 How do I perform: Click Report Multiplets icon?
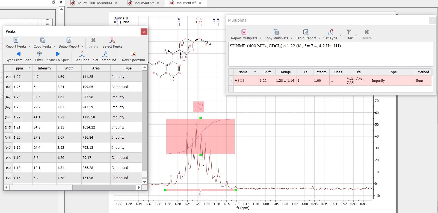coord(244,32)
